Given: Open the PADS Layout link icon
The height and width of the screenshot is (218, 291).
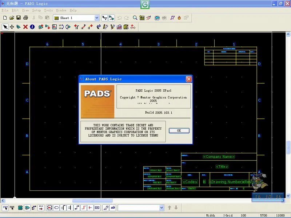Looking at the screenshot, I should [x=157, y=18].
